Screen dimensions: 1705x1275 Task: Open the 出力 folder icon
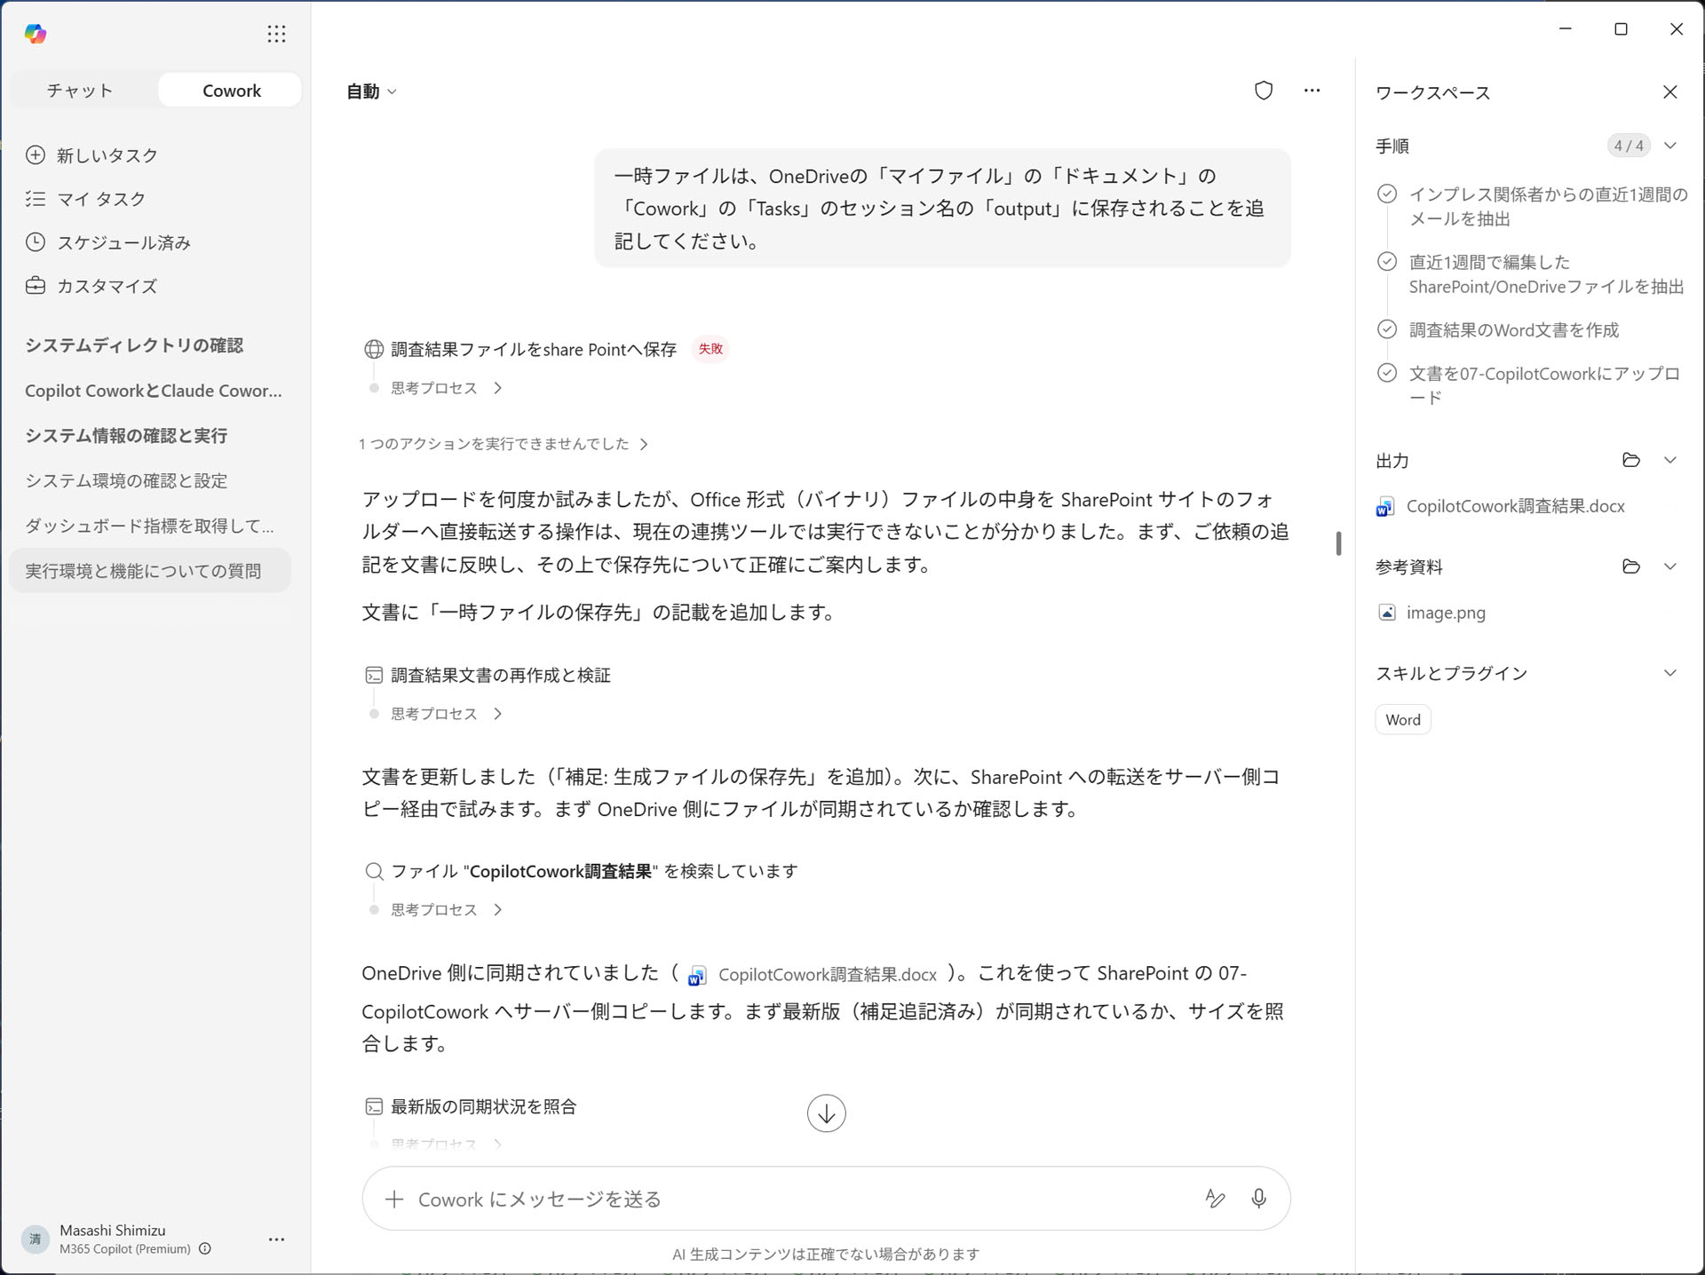coord(1630,460)
